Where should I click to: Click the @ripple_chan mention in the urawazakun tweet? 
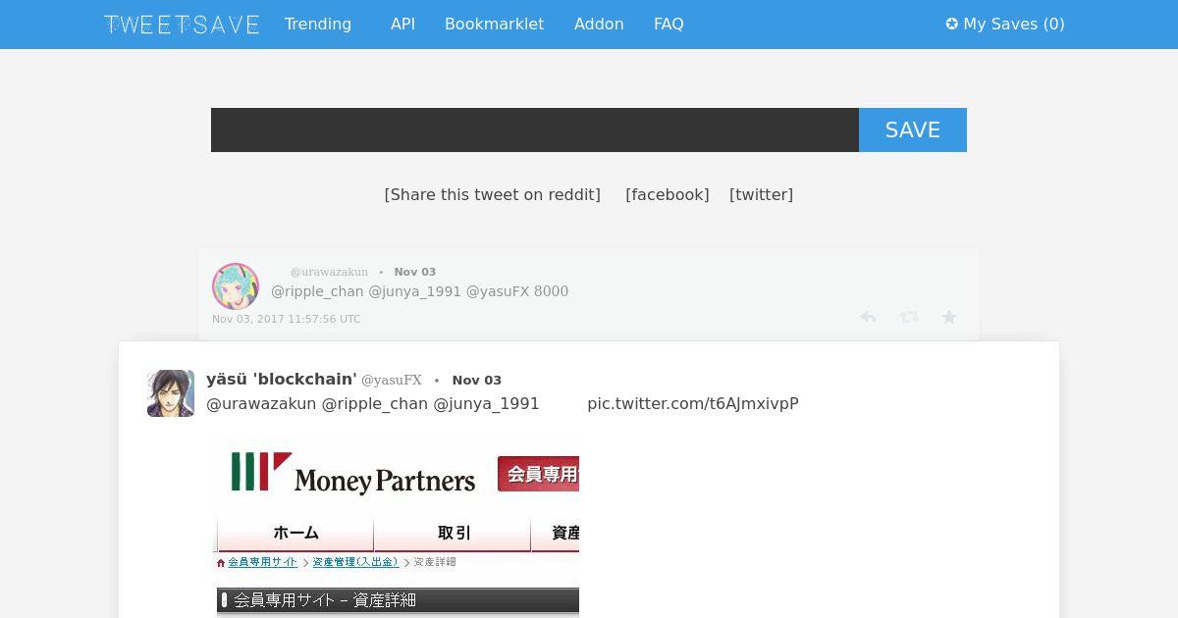coord(317,291)
